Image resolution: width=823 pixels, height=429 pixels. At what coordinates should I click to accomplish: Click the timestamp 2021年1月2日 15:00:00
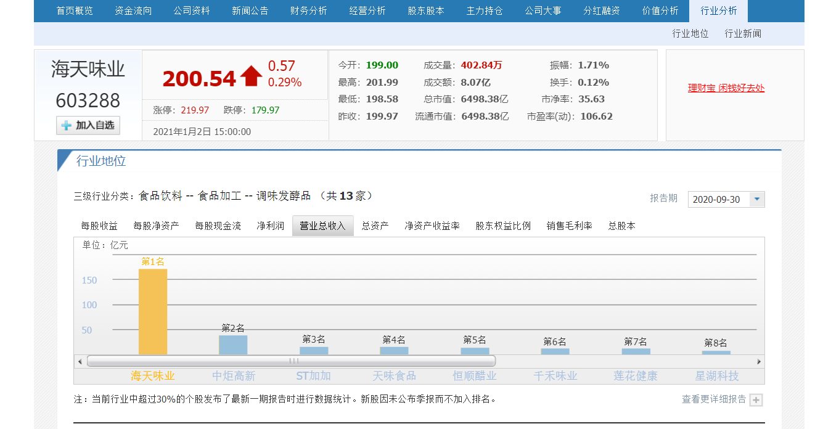click(x=202, y=131)
